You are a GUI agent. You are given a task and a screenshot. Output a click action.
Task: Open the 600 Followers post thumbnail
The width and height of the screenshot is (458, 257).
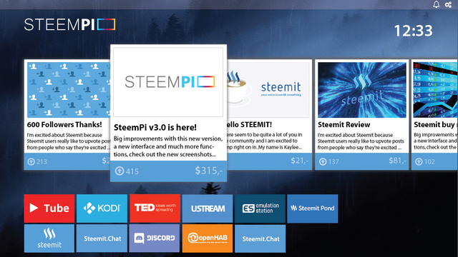69,90
